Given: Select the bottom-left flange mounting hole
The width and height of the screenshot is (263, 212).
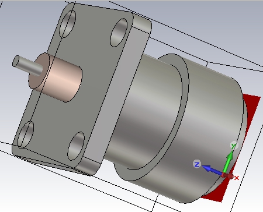Looking at the screenshot, I should click(26, 135).
